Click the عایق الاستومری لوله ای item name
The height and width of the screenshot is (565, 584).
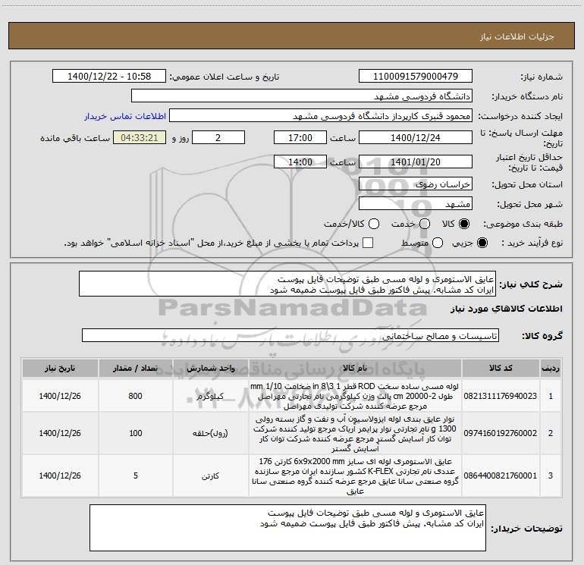(x=355, y=476)
